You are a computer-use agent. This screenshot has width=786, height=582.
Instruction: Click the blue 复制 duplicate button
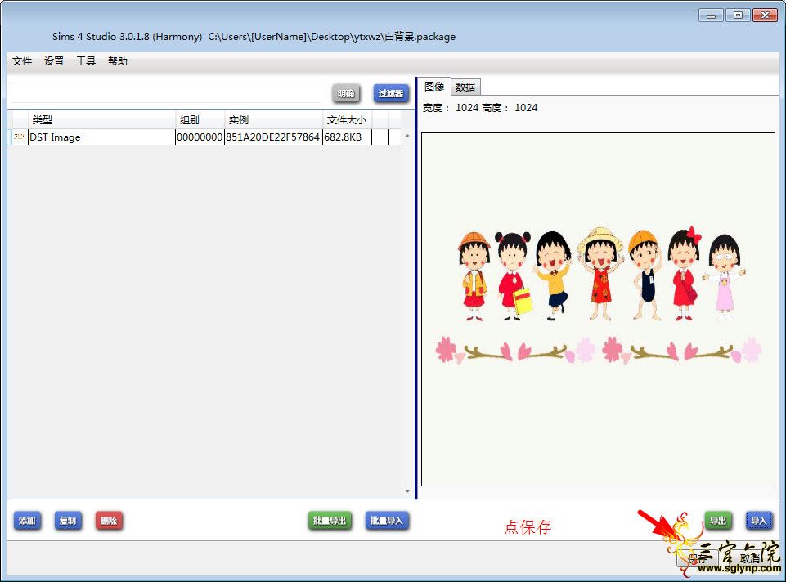(x=68, y=521)
